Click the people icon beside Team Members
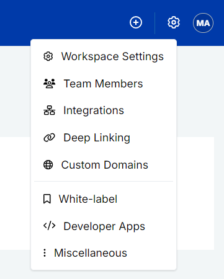Screen dimensions: 224x279 pos(50,84)
